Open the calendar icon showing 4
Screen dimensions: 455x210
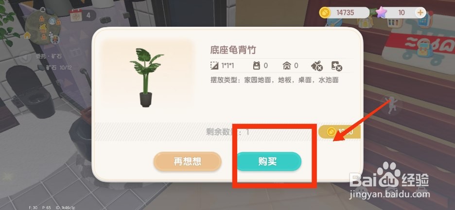[x=75, y=15]
